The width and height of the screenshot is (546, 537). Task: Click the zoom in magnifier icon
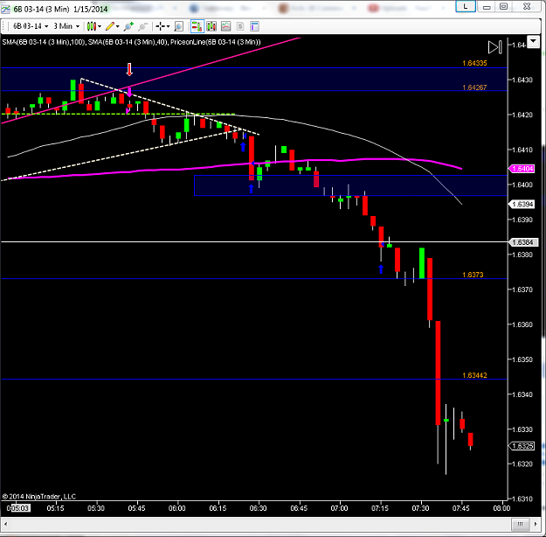(128, 26)
